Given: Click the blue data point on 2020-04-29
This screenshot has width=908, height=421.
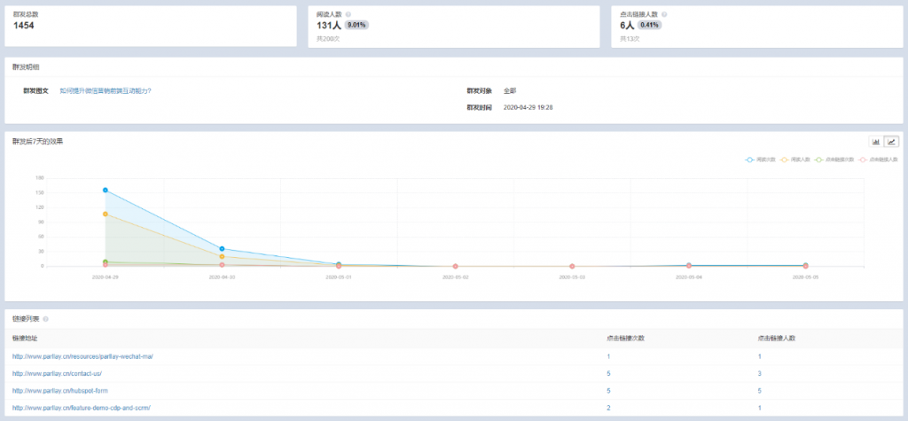Looking at the screenshot, I should pos(105,191).
